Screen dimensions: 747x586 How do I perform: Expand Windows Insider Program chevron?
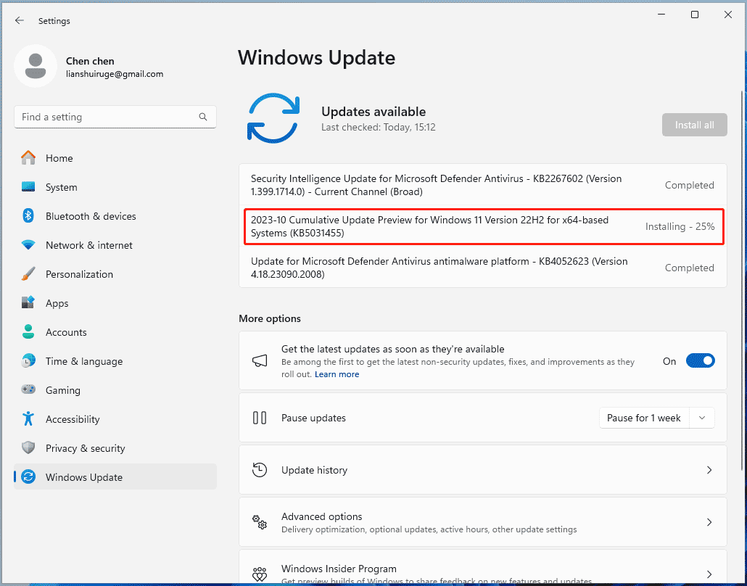coord(709,574)
